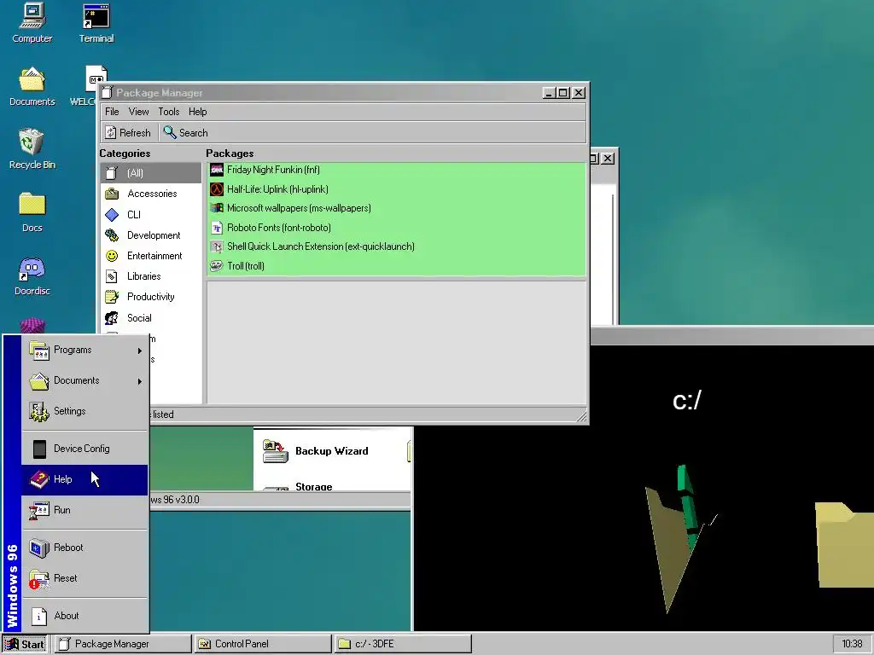
Task: Click the Microsoft wallpapers package icon
Action: point(217,208)
